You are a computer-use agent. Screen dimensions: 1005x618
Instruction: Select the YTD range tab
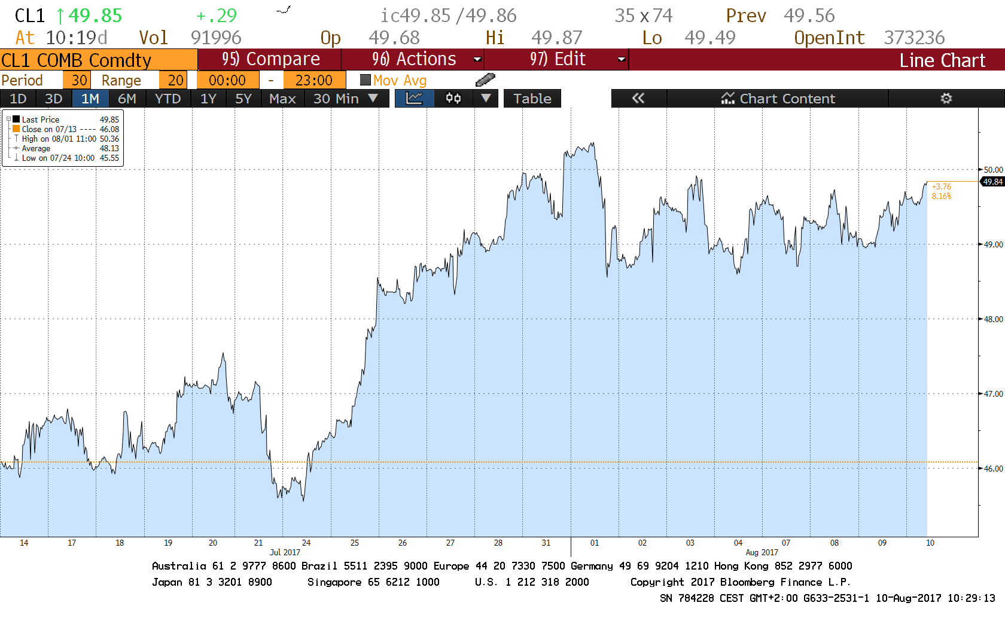tap(167, 99)
